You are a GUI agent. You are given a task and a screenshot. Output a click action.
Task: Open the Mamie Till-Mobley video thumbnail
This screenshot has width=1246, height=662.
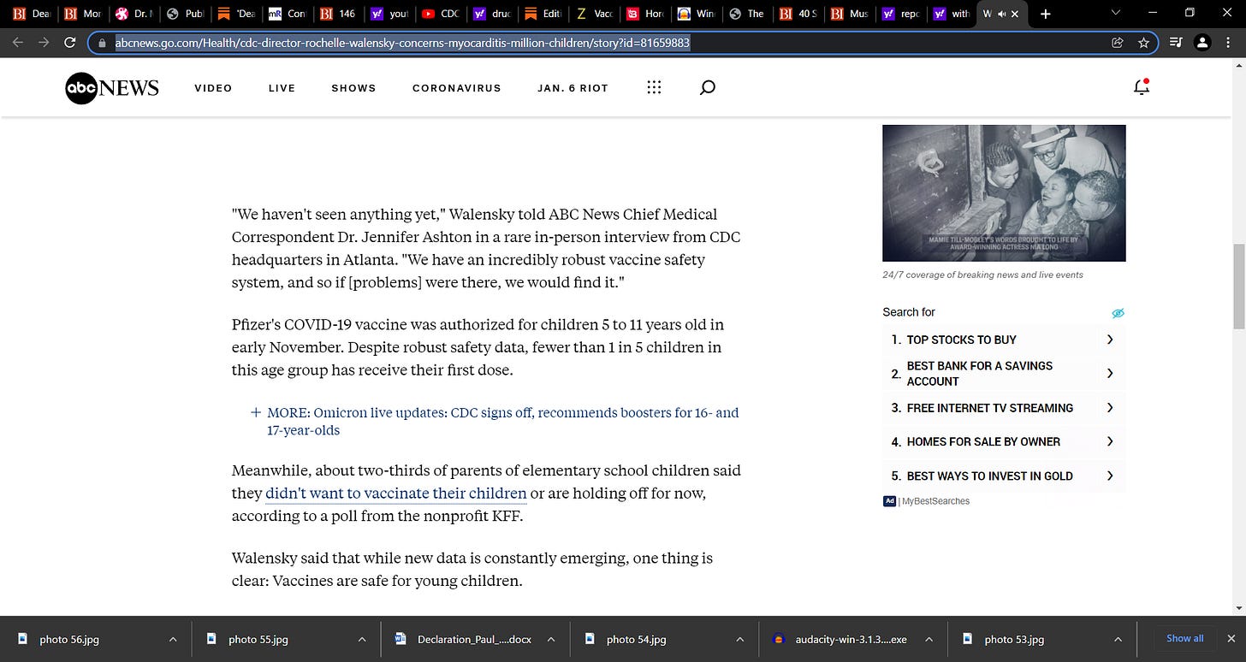[1004, 193]
